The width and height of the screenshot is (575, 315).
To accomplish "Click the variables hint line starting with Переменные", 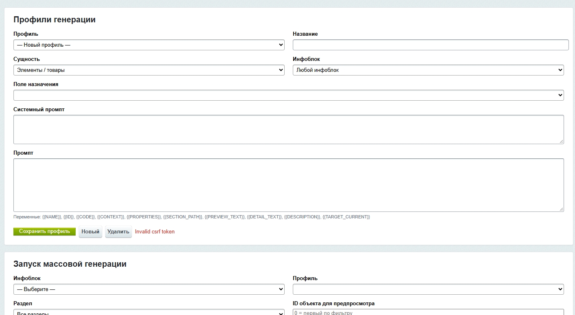I will (x=192, y=217).
